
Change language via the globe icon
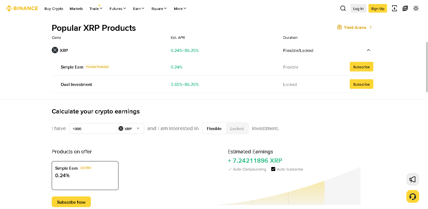(405, 8)
